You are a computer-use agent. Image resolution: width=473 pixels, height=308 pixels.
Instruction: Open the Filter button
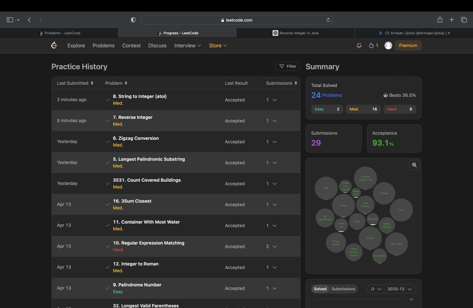click(288, 66)
